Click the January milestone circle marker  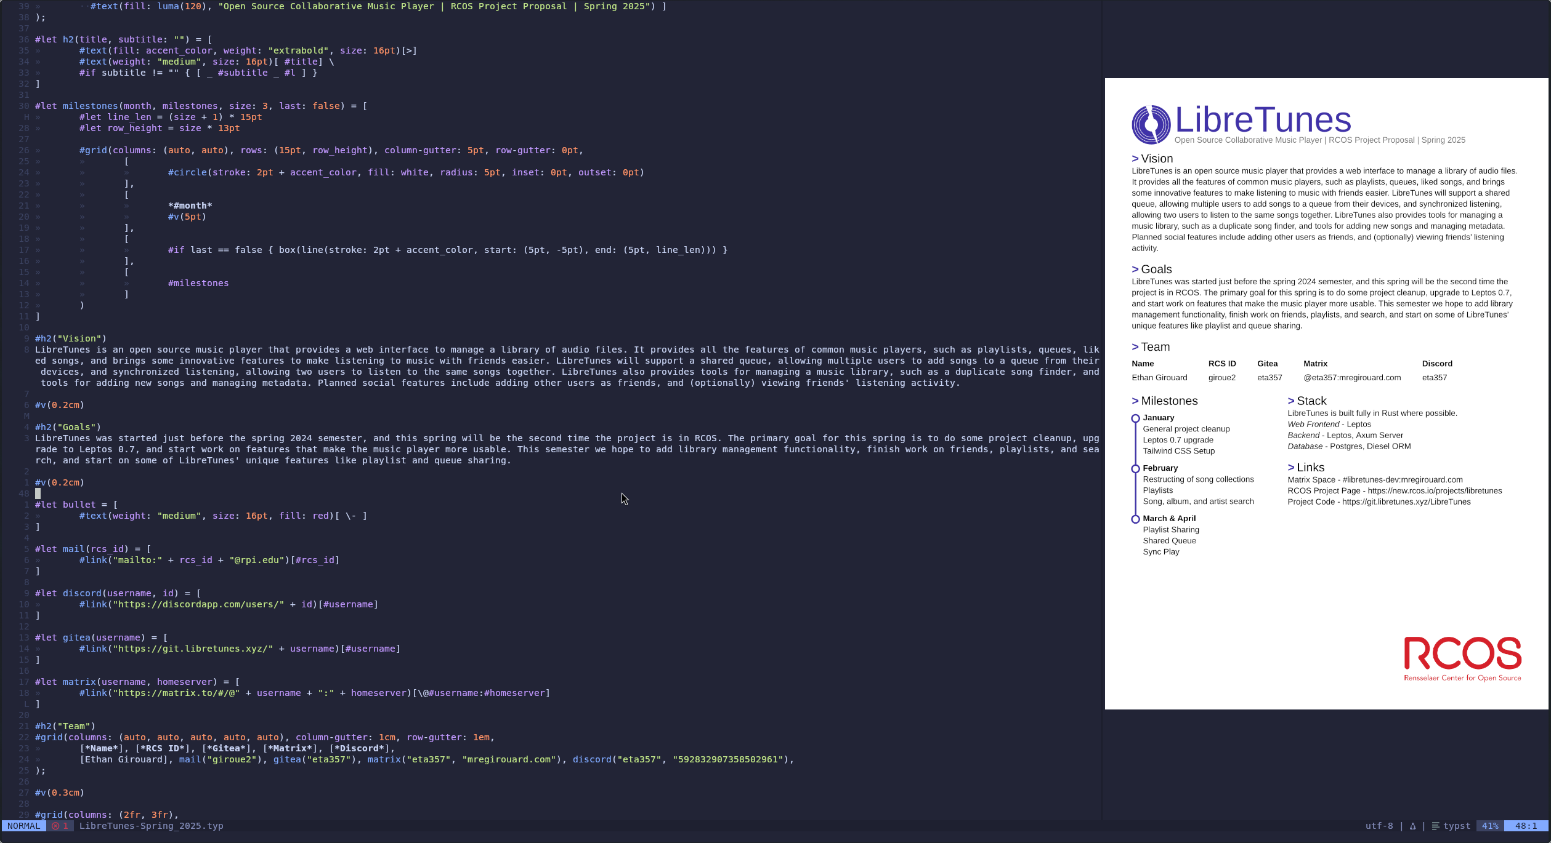point(1135,418)
